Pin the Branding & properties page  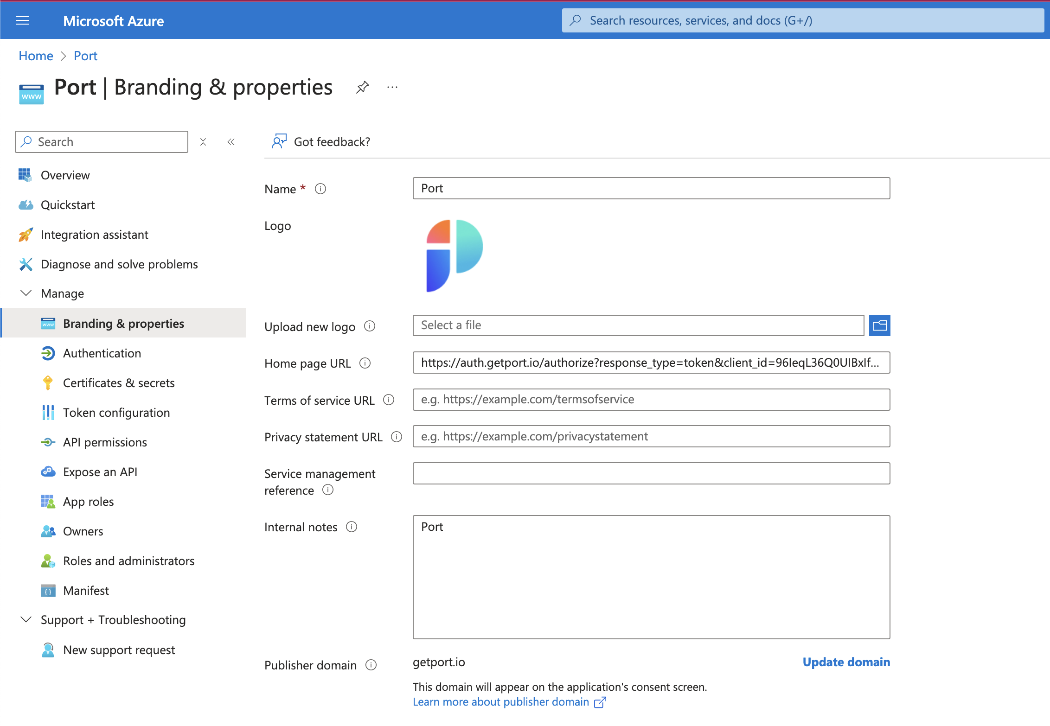coord(362,87)
